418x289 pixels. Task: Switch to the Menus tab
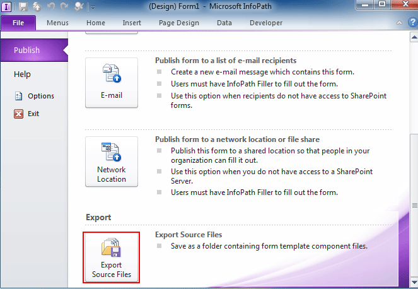tap(57, 23)
